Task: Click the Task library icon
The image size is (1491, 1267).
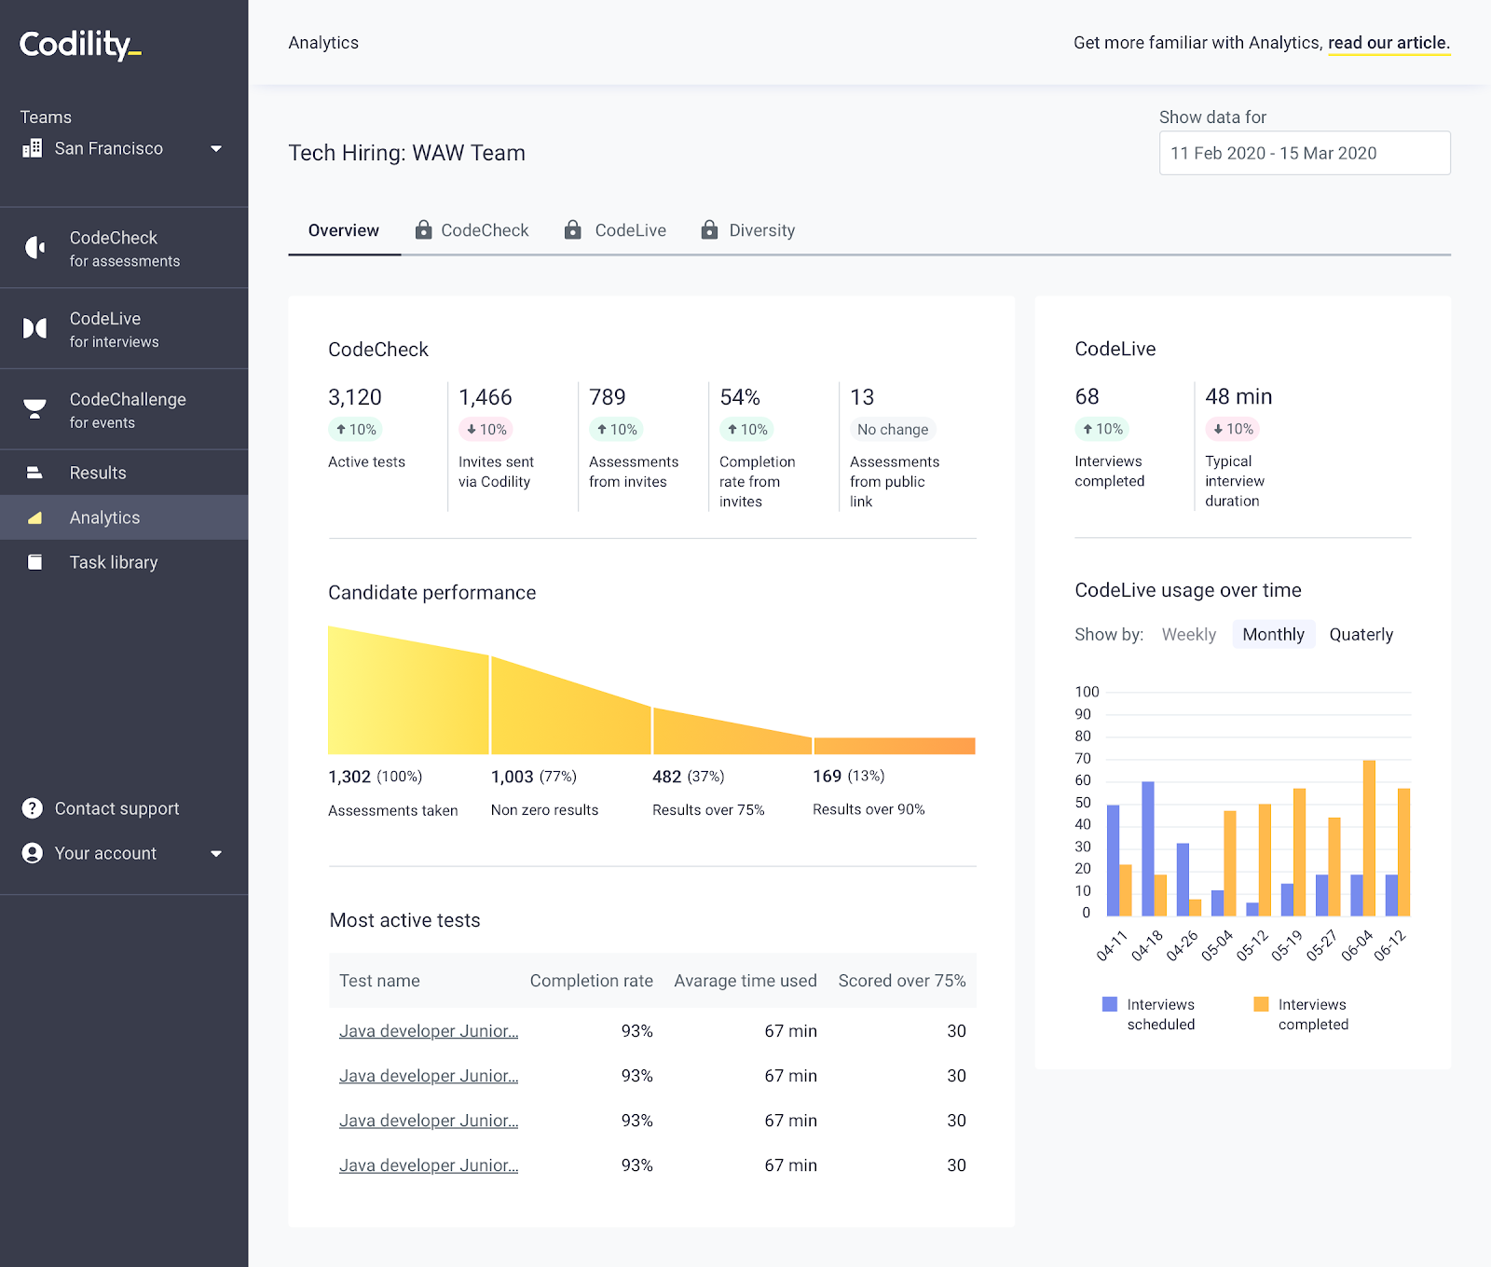Action: 34,562
